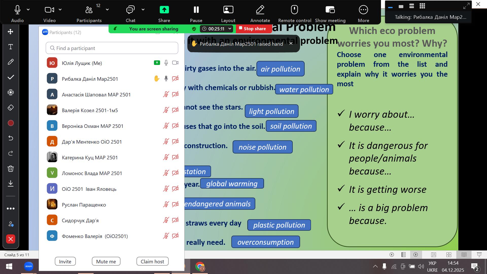
Task: Select the spotlight target tool
Action: [11, 92]
